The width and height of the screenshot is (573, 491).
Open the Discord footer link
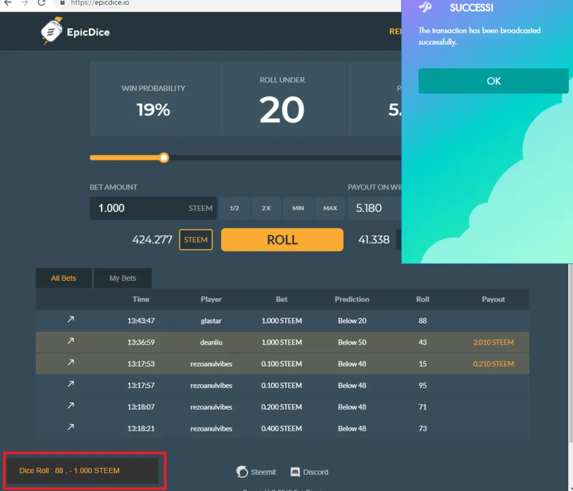[310, 472]
